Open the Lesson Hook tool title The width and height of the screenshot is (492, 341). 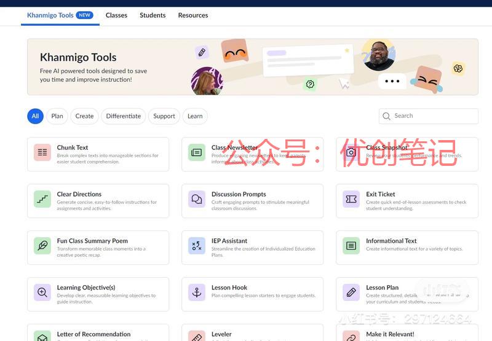[229, 288]
